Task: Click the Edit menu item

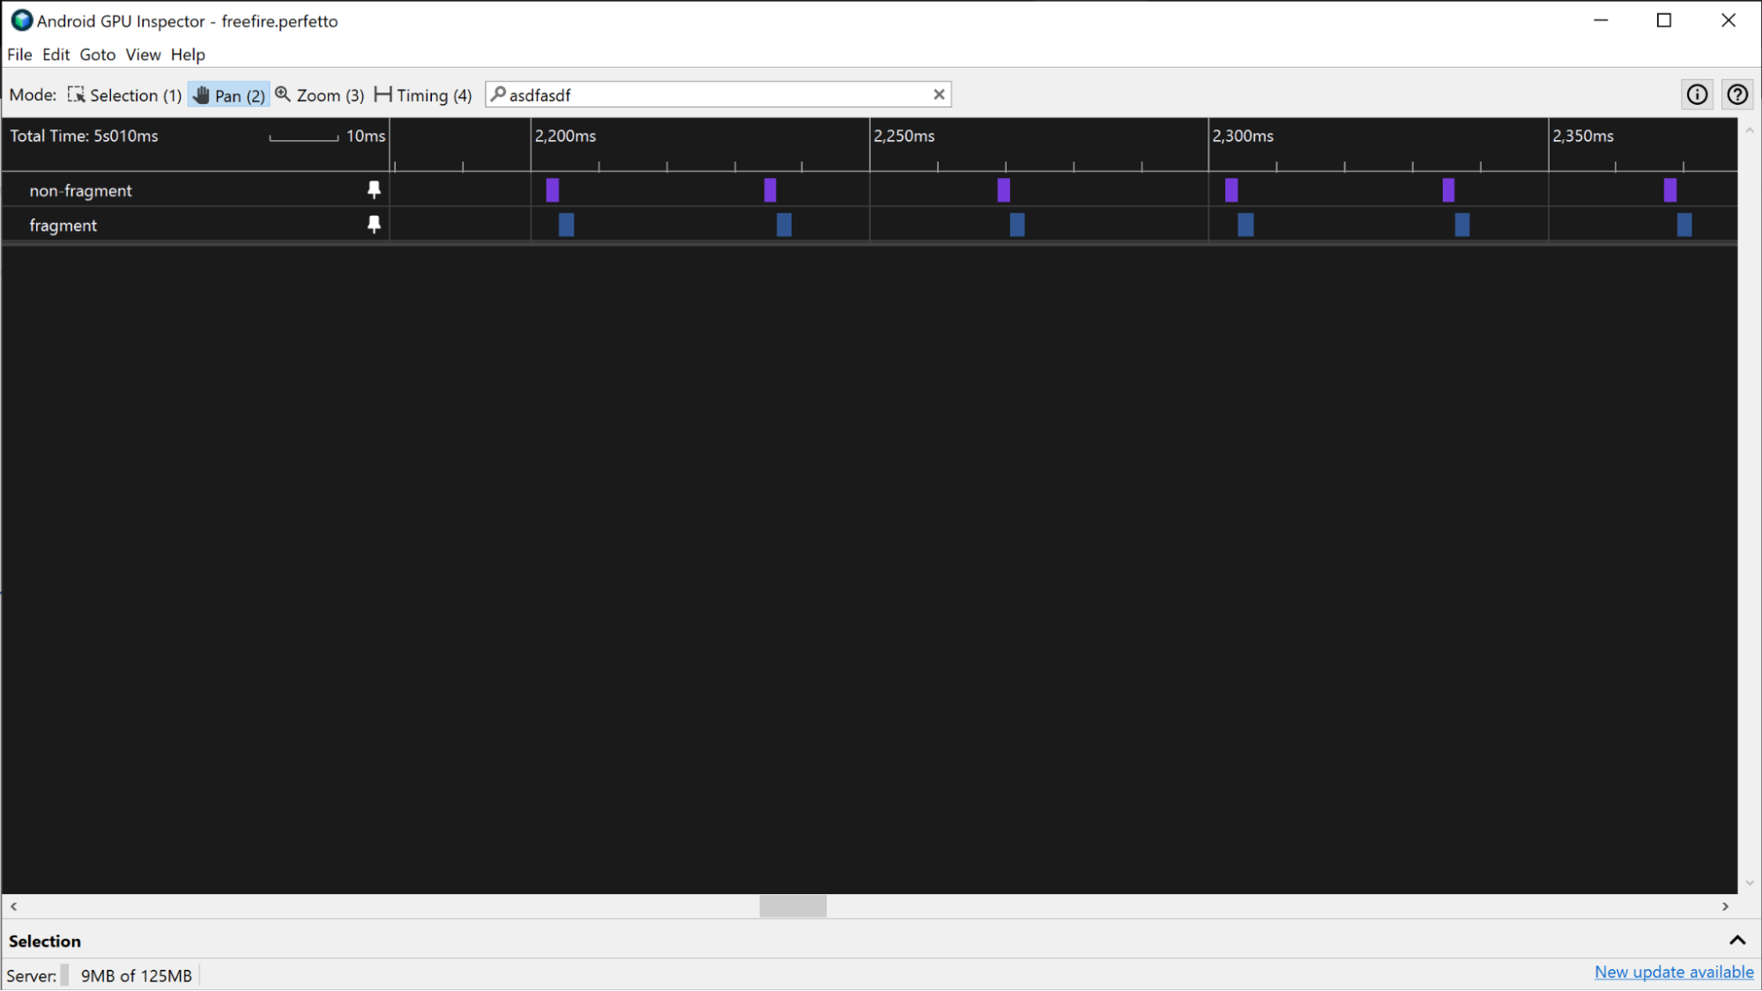Action: click(55, 55)
